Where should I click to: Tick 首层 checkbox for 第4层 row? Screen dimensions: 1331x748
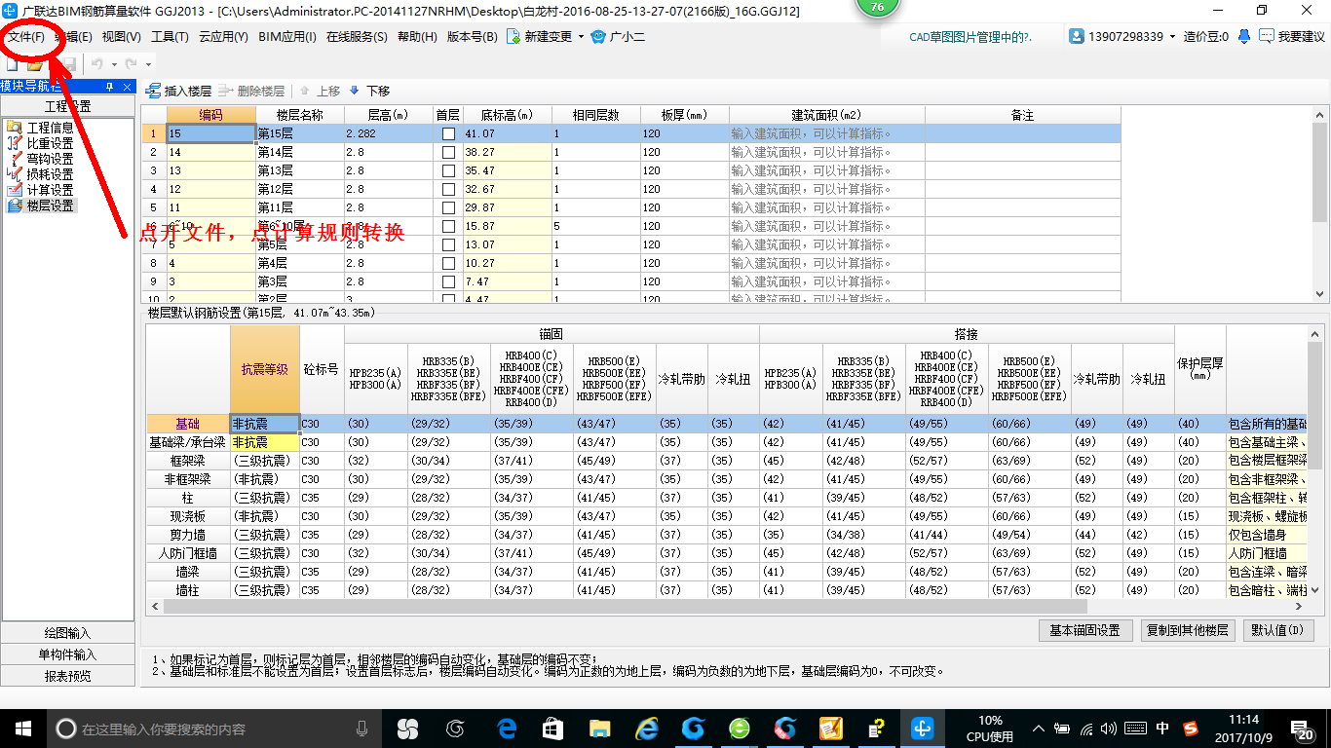click(x=448, y=263)
